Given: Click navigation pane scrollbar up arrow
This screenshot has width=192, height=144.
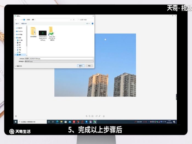Looking at the screenshot, I should pos(27,26).
